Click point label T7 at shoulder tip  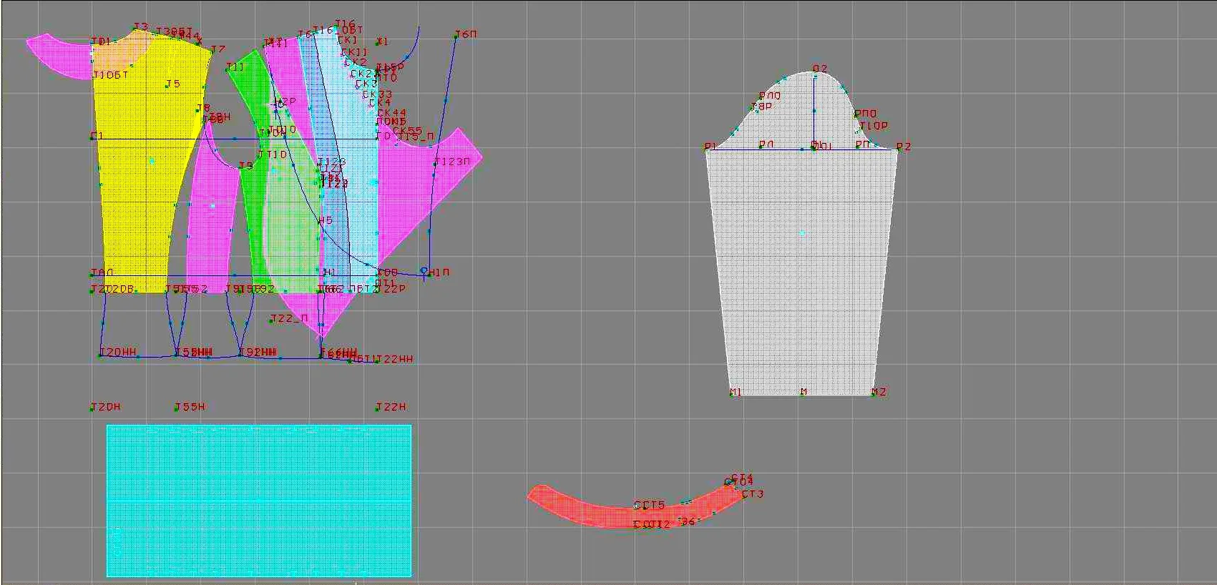point(218,49)
